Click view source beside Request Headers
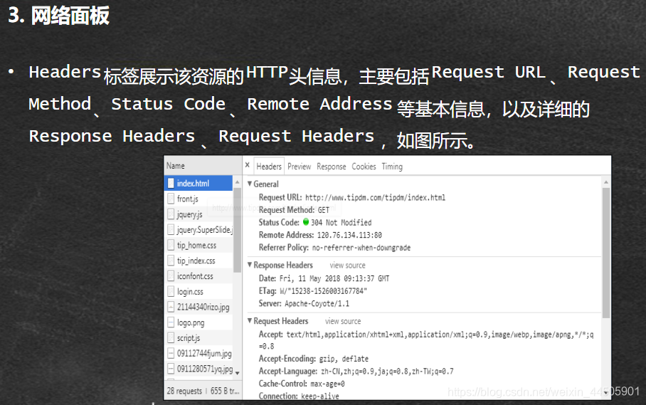This screenshot has height=405, width=646. tap(343, 321)
